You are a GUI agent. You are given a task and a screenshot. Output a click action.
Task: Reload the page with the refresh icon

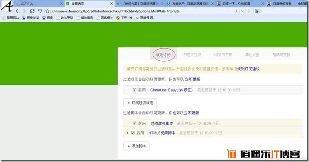[32, 11]
